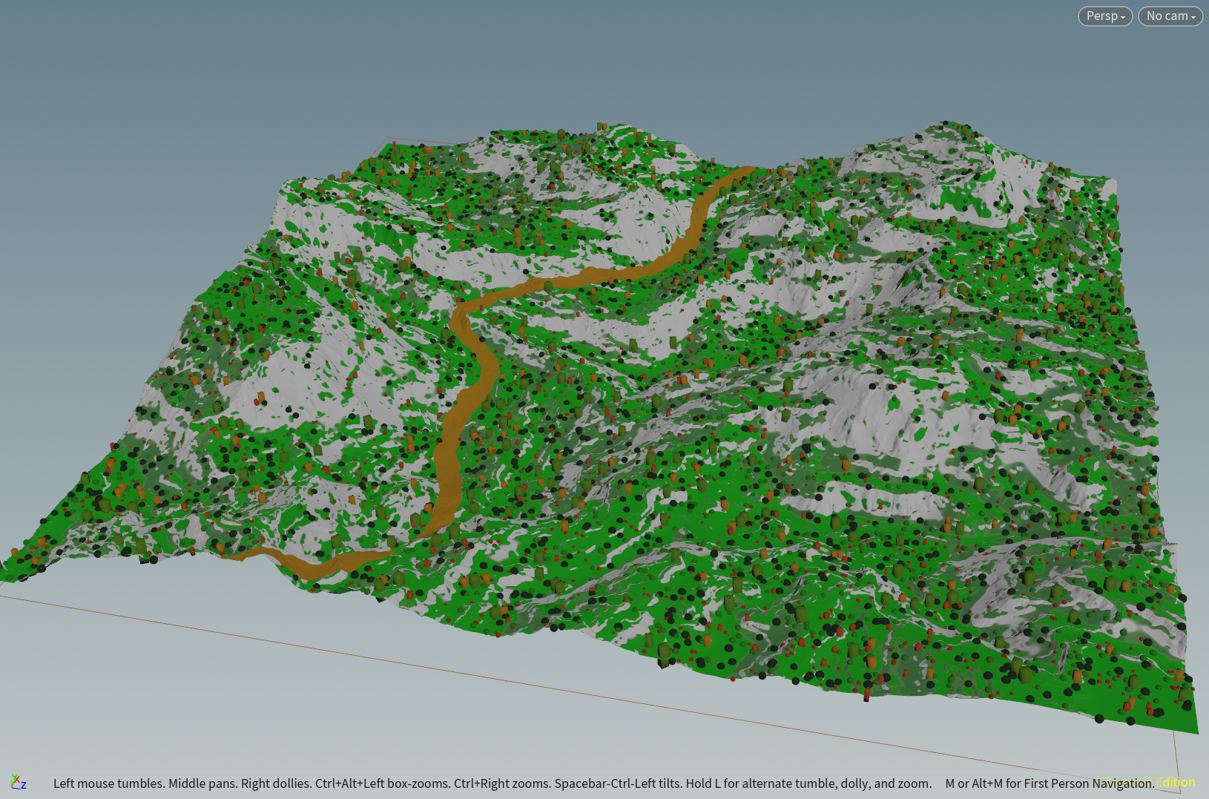
Task: Click the terrain's back-left corner
Action: click(x=386, y=142)
